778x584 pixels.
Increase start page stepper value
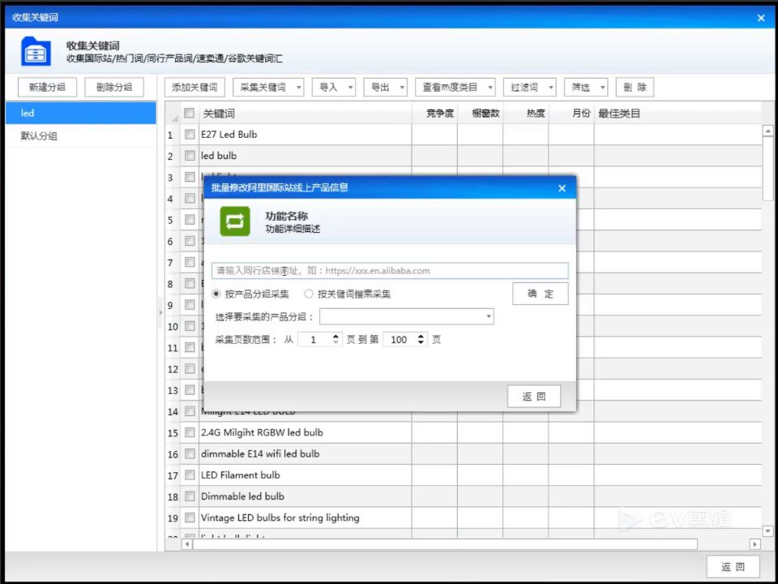click(x=336, y=336)
